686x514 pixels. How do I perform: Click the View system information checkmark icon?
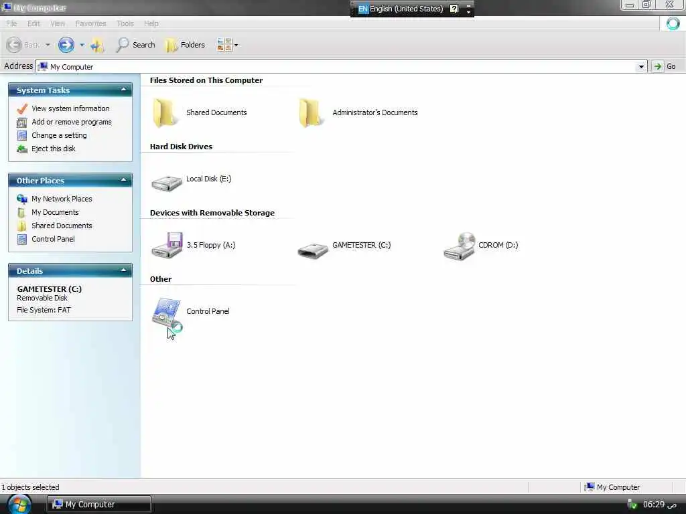click(22, 108)
